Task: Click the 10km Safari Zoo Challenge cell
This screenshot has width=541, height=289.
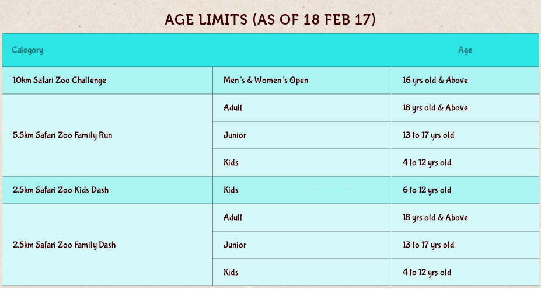Action: [107, 80]
